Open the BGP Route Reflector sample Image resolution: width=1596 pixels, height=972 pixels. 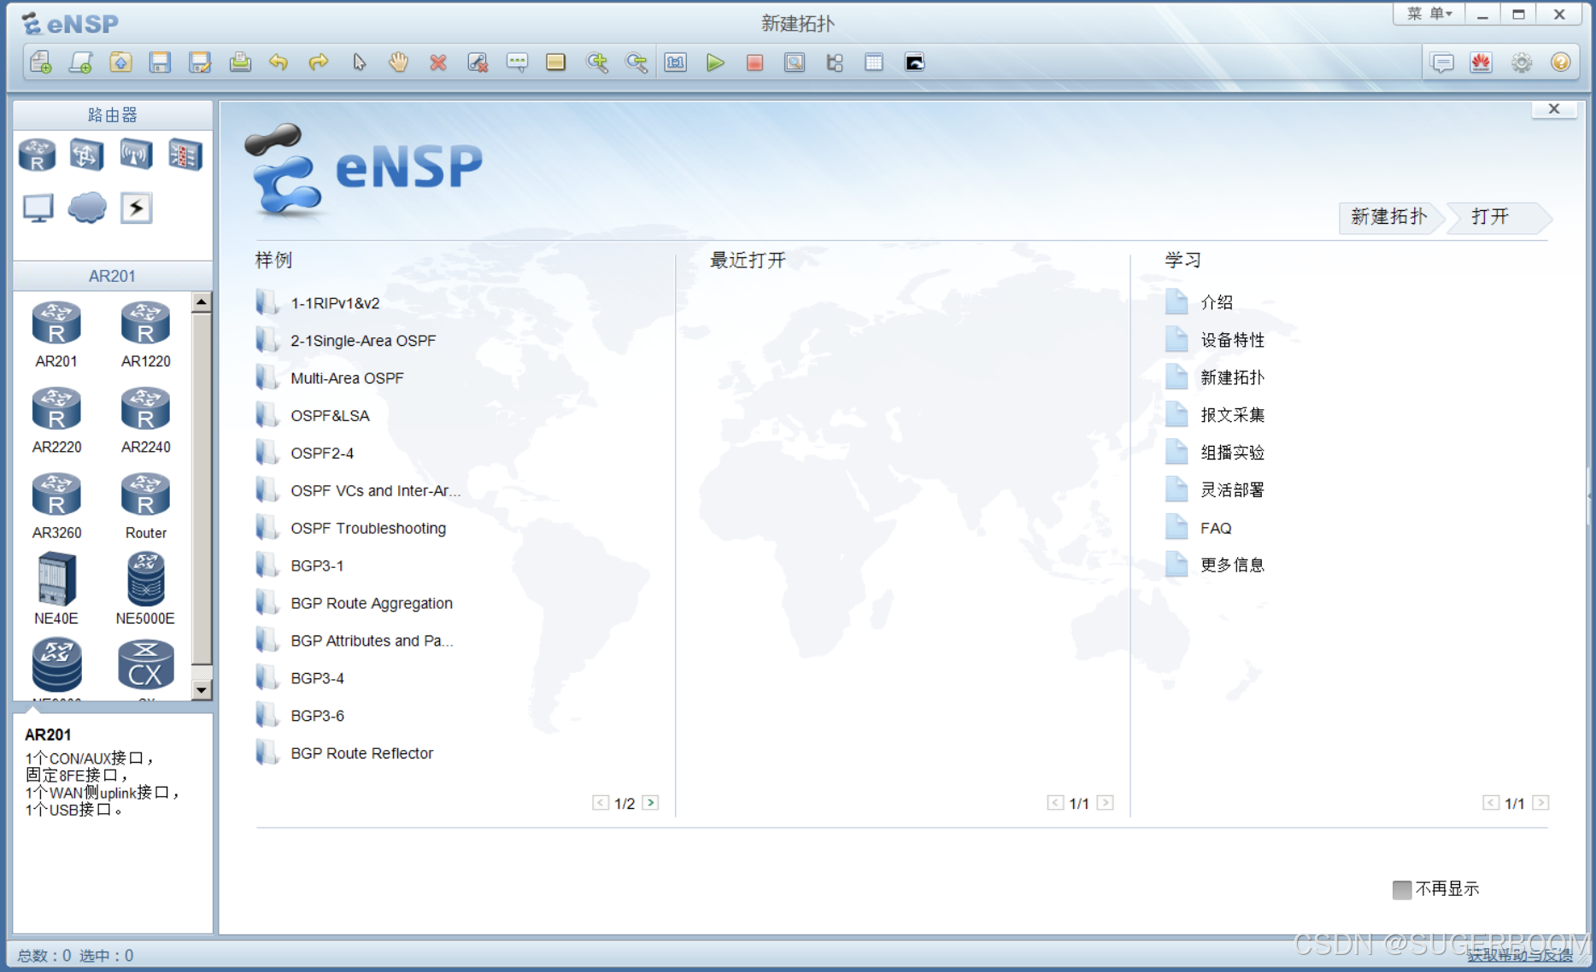[361, 753]
